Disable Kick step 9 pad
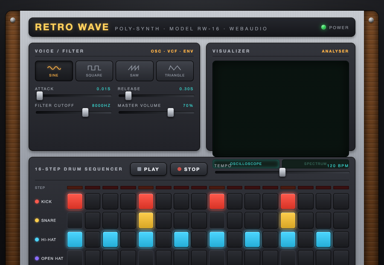 (217, 201)
